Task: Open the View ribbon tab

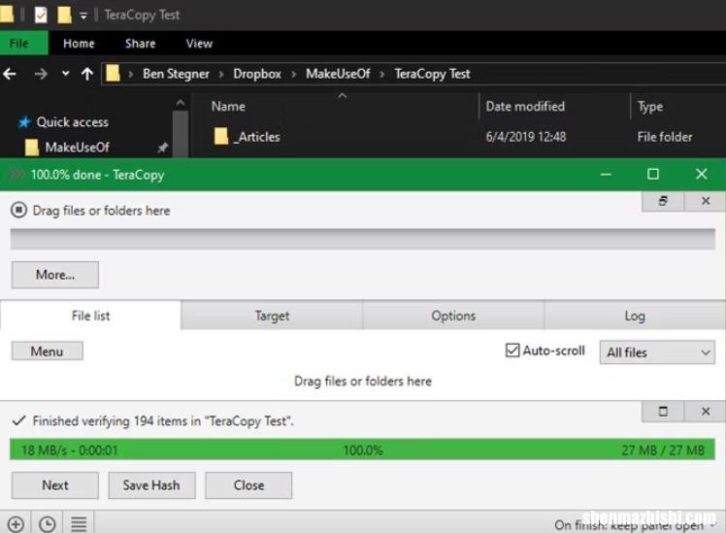Action: (200, 44)
